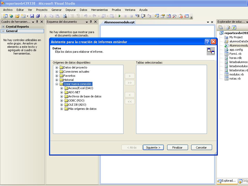Open the Error List toolbar icon
The width and height of the screenshot is (248, 186).
[x=181, y=16]
